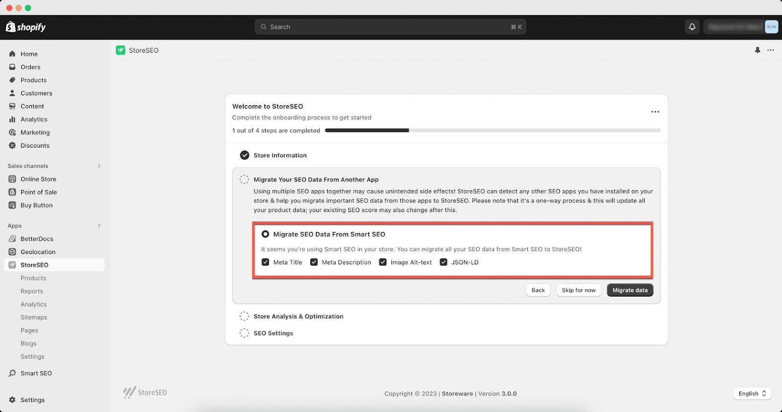
Task: Click the Products tag icon
Action: [x=12, y=80]
